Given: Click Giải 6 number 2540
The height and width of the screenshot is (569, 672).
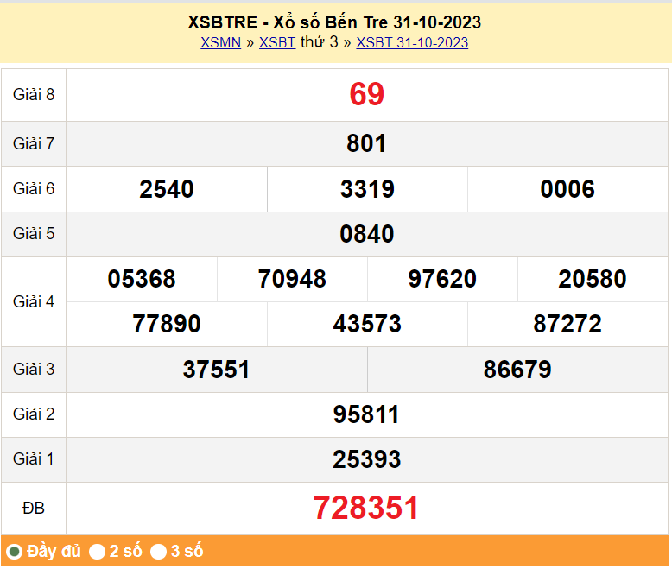Looking at the screenshot, I should click(167, 189).
